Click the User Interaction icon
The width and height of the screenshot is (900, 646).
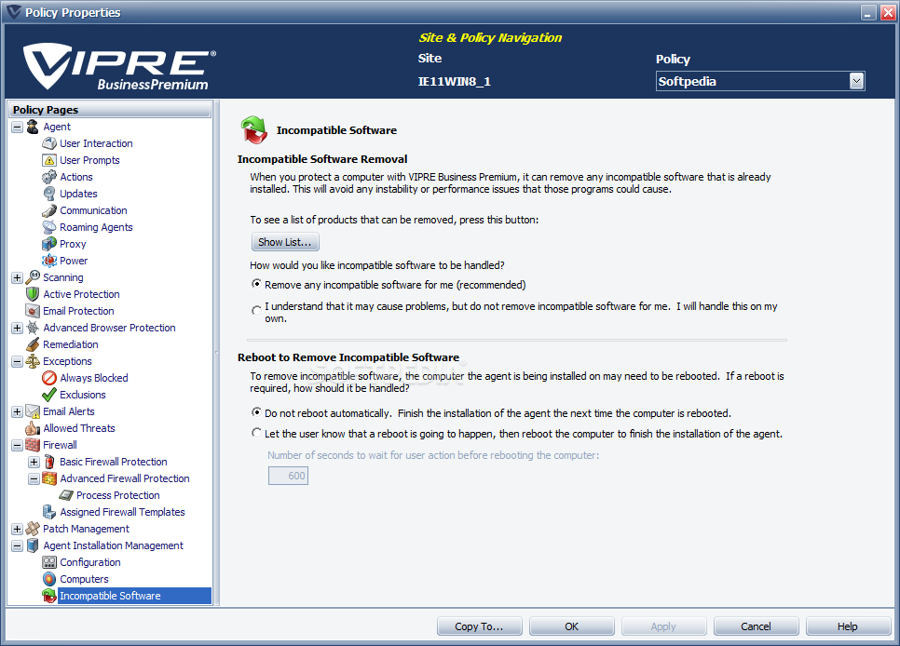[49, 143]
